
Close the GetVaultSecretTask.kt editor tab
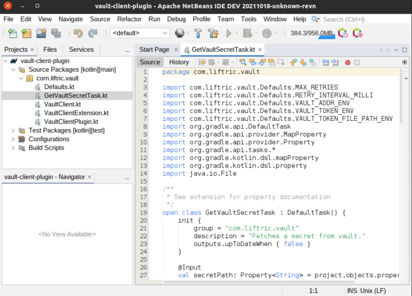[x=260, y=50]
